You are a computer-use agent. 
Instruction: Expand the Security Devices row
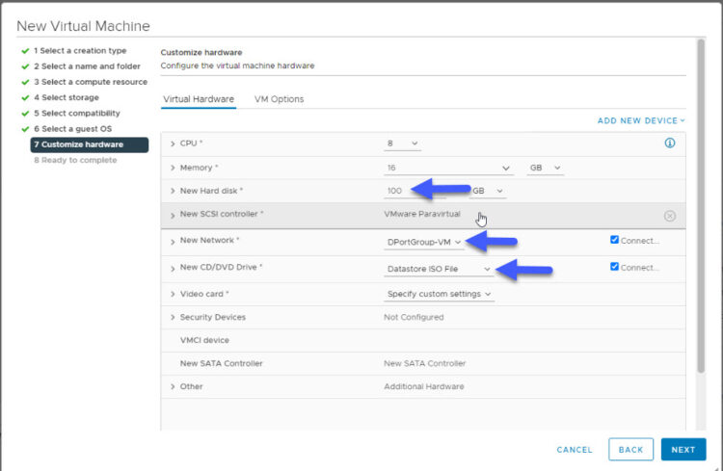(x=173, y=317)
